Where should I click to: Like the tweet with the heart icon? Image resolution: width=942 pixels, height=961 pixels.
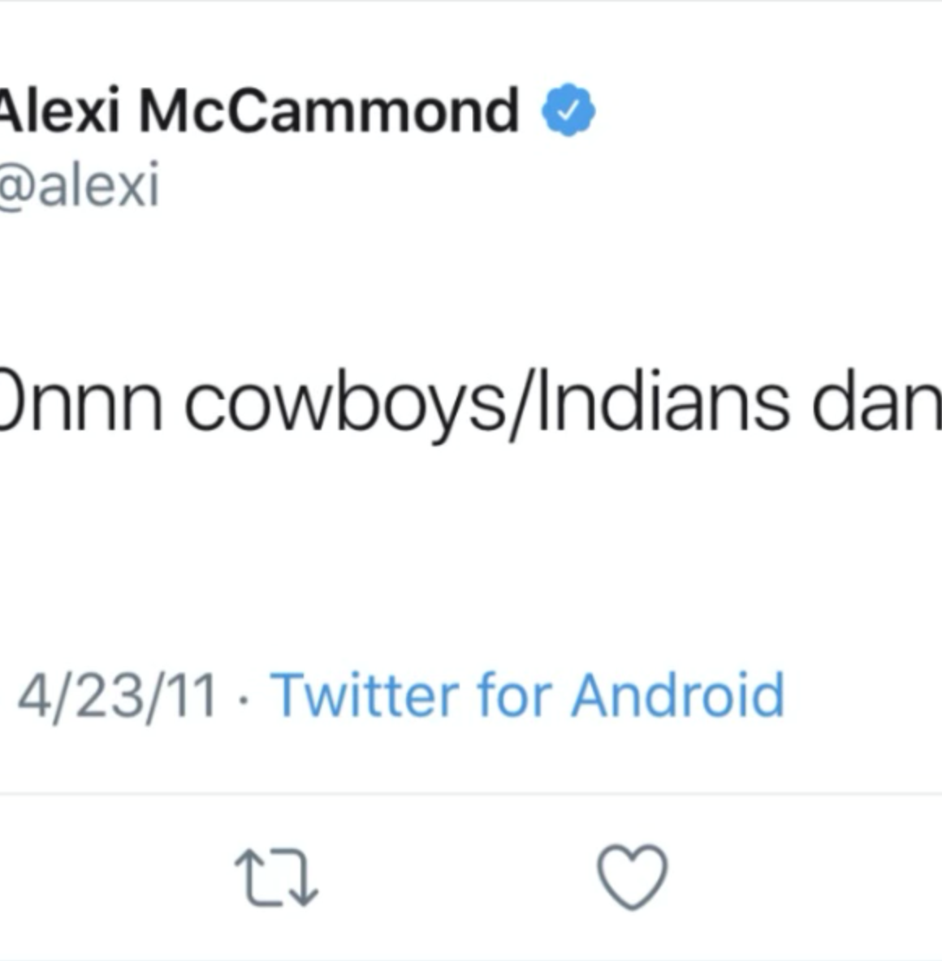click(632, 877)
